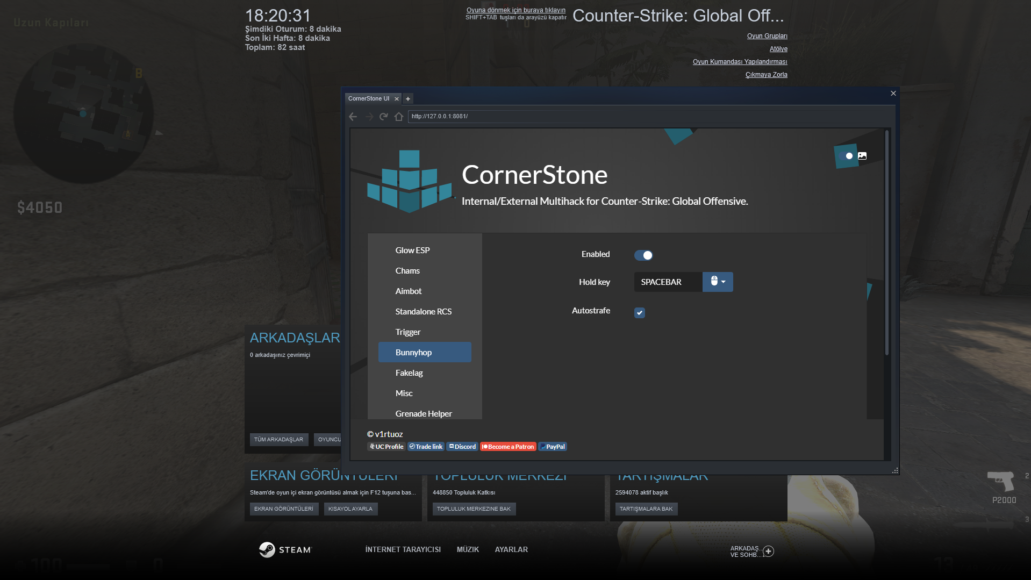This screenshot has height=580, width=1031.
Task: Go back in the overlay browser
Action: (x=353, y=117)
